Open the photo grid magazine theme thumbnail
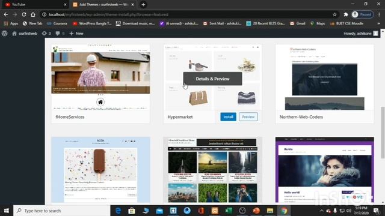This screenshot has width=385, height=216. (x=212, y=170)
